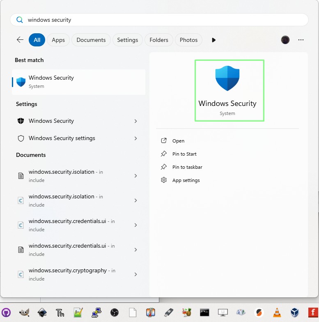Click the back arrow in search panel
Image resolution: width=319 pixels, height=322 pixels.
(20, 40)
